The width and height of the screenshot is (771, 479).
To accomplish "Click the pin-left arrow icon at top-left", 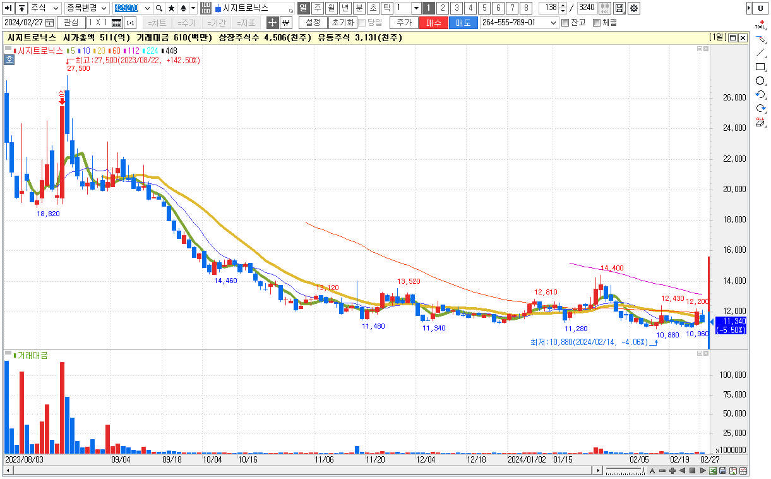I will (x=8, y=8).
